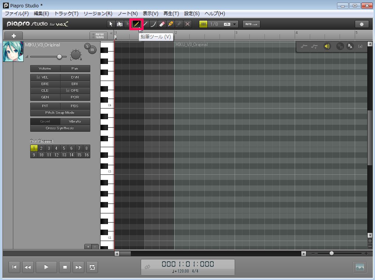Toggle Solo on the Miku track
This screenshot has width=375, height=280.
point(87,46)
